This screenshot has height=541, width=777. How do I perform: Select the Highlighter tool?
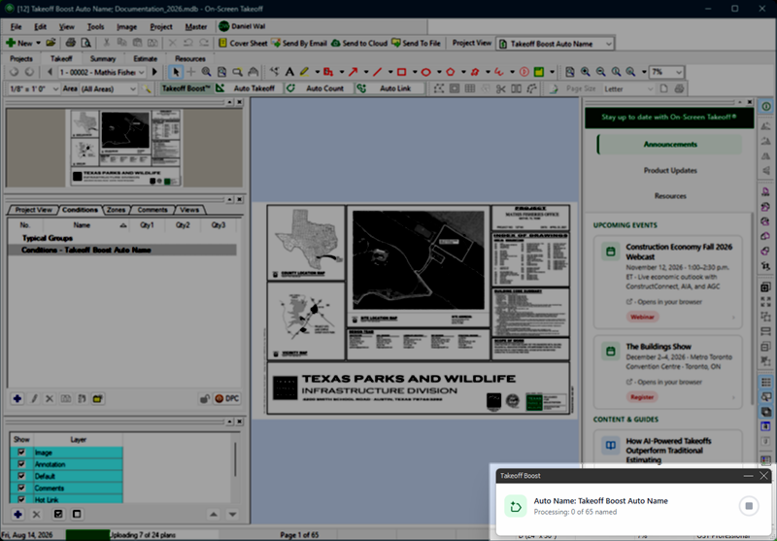pos(304,72)
